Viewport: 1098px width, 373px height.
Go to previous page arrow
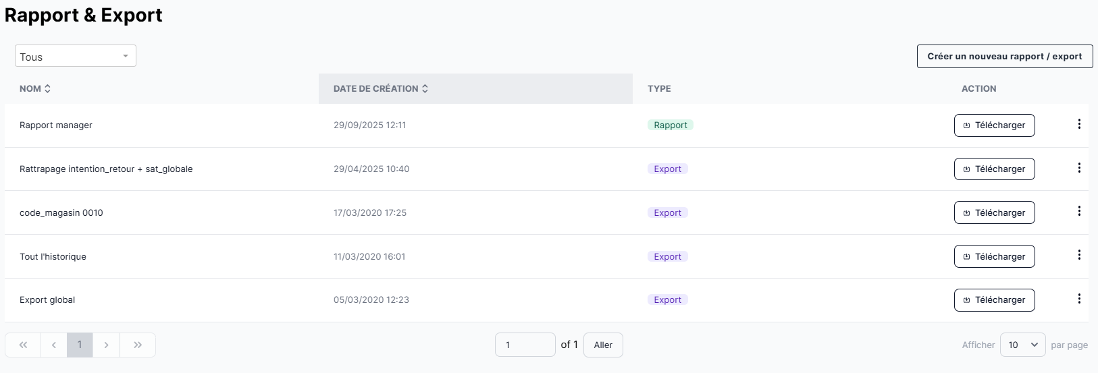[53, 345]
